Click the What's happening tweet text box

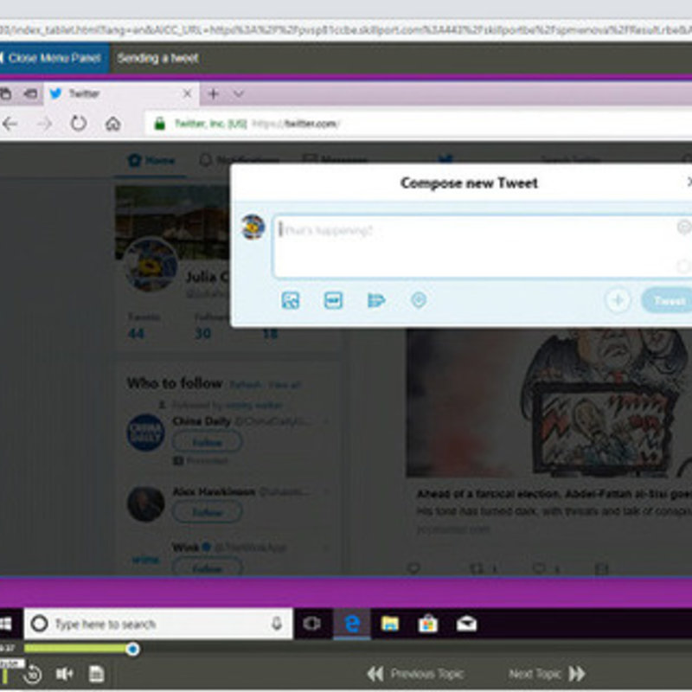482,247
